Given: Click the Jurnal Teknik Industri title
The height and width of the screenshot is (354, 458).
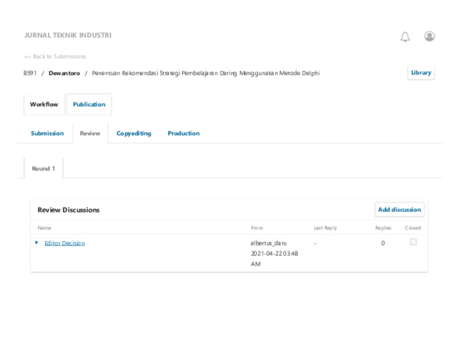Looking at the screenshot, I should (68, 35).
